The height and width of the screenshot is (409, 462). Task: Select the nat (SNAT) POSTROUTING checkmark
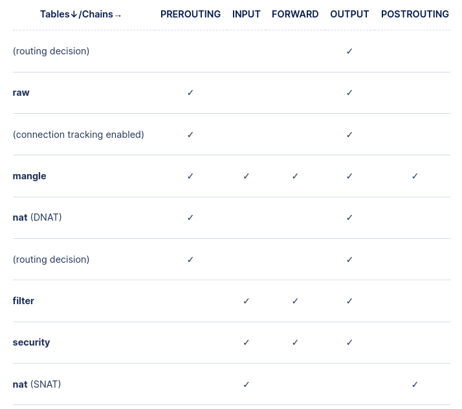[415, 384]
